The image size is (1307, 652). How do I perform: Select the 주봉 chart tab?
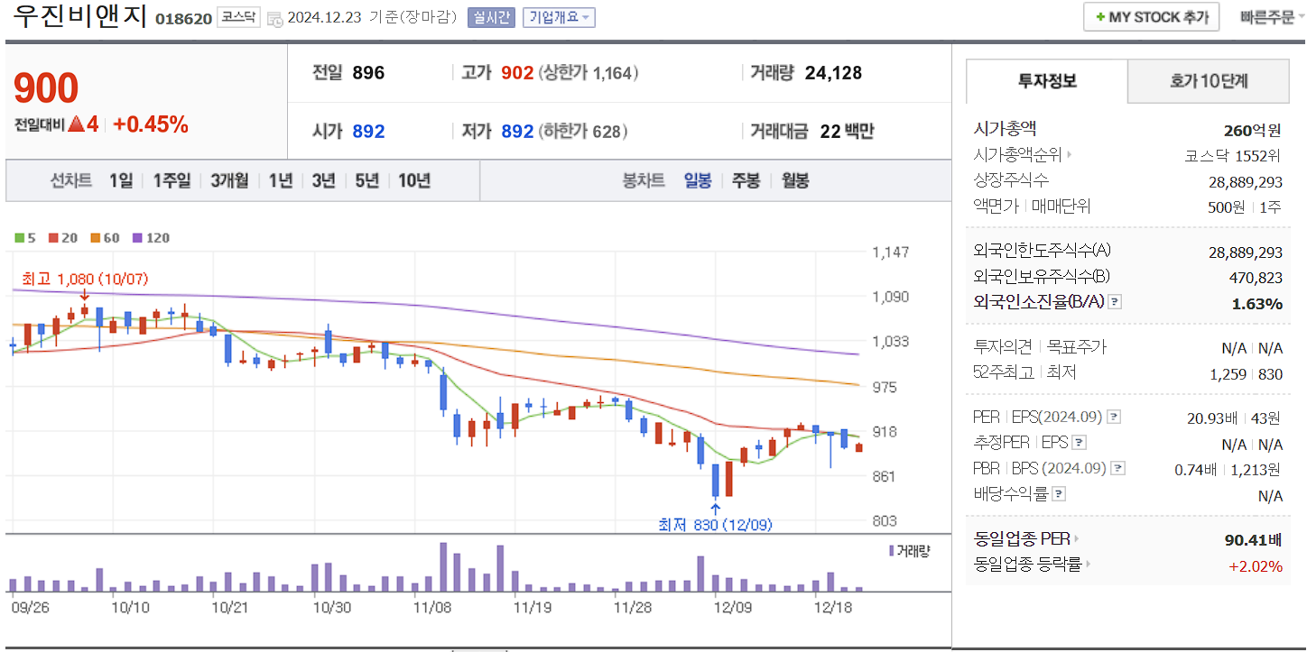pos(746,180)
